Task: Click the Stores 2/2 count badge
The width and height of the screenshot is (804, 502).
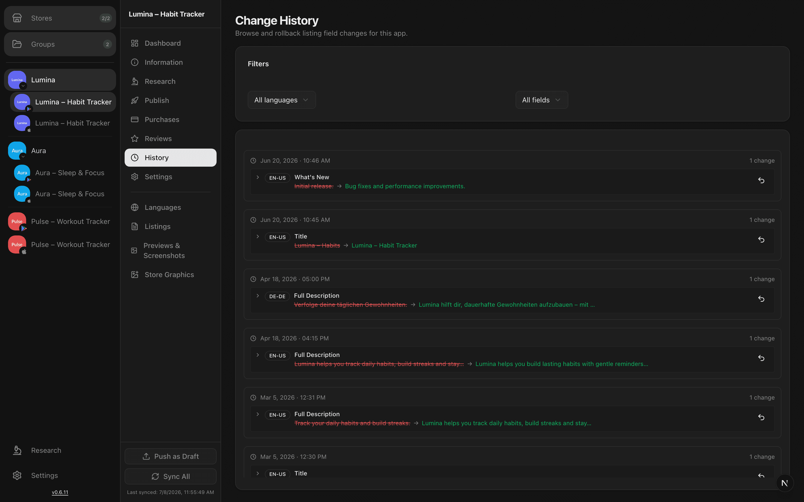Action: point(106,18)
